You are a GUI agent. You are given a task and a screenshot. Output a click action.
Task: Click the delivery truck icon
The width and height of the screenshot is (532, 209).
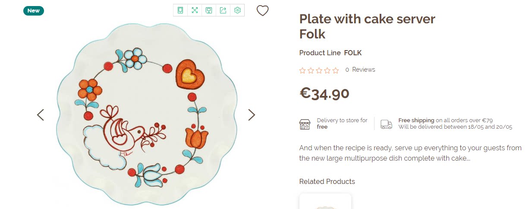(x=386, y=124)
